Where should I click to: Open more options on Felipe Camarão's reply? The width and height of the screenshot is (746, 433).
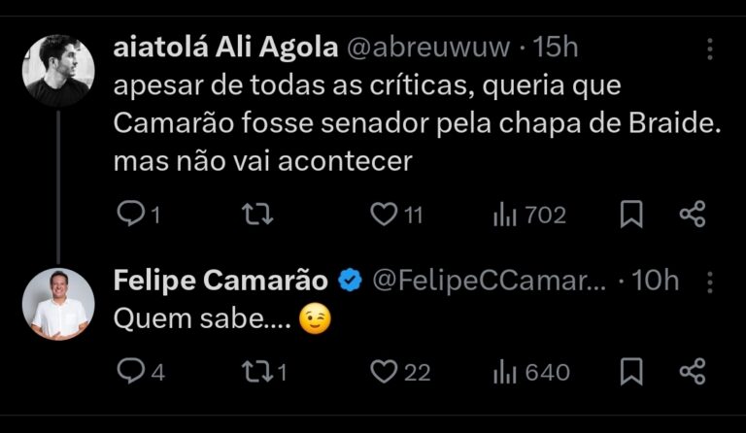tap(710, 282)
